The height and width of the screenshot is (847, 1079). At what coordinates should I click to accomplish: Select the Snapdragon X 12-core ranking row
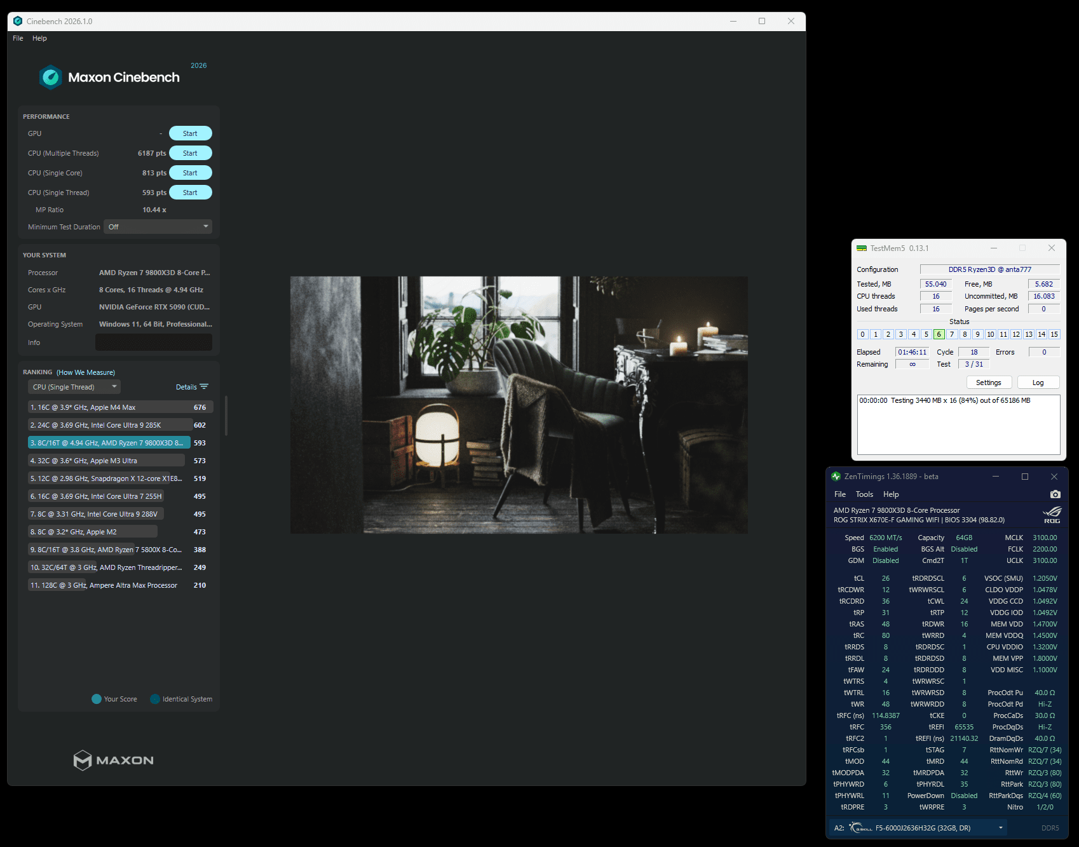tap(118, 478)
